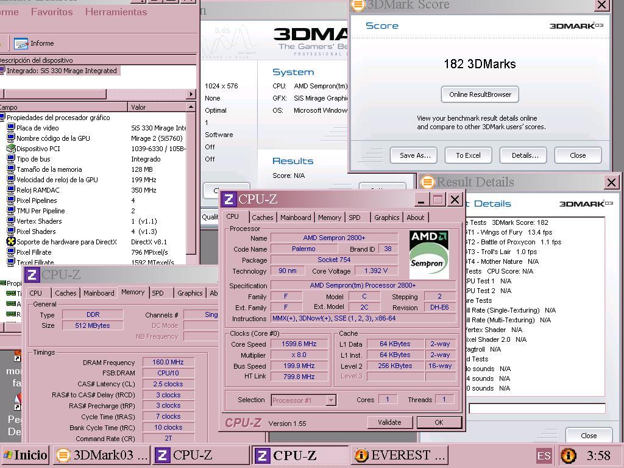This screenshot has height=468, width=624.
Task: Click the TMU Per Pipeline row icon
Action: pyautogui.click(x=11, y=210)
